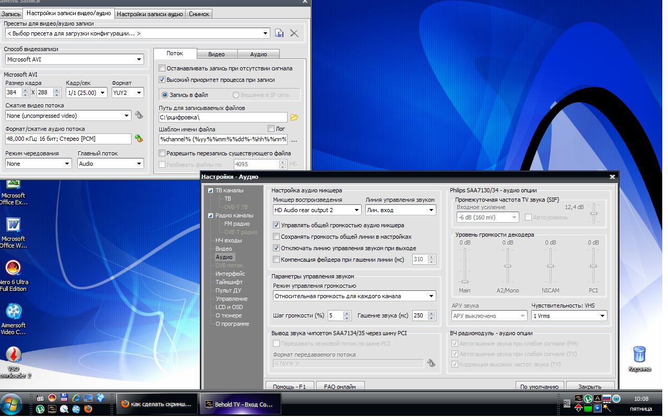Select the Видео tab in stream settings
The image size is (668, 417).
coord(217,54)
